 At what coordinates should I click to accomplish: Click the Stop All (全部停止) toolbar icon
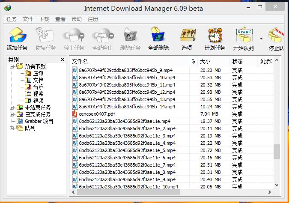[103, 35]
